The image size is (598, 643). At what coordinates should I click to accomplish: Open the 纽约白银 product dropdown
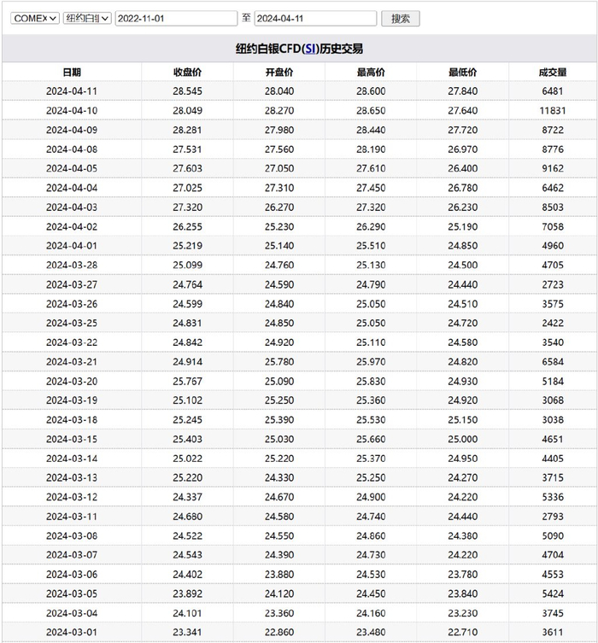(x=87, y=19)
